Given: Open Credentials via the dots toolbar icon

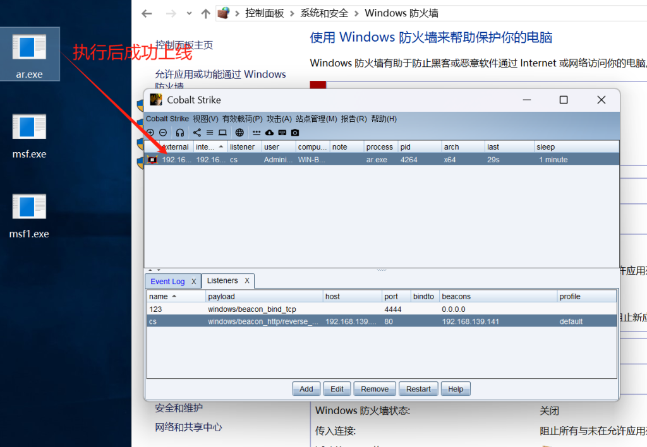Looking at the screenshot, I should pyautogui.click(x=257, y=133).
